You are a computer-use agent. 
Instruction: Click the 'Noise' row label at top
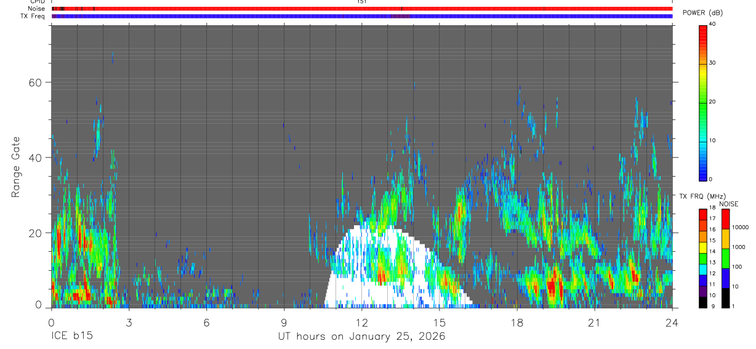(37, 9)
